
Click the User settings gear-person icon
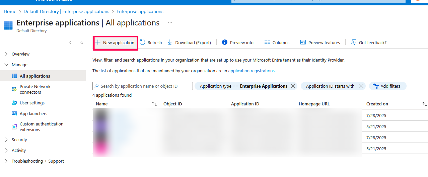coord(14,103)
